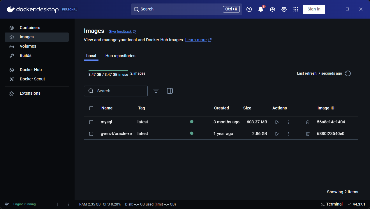This screenshot has width=370, height=209.
Task: Select the Local images tab
Action: pyautogui.click(x=91, y=56)
